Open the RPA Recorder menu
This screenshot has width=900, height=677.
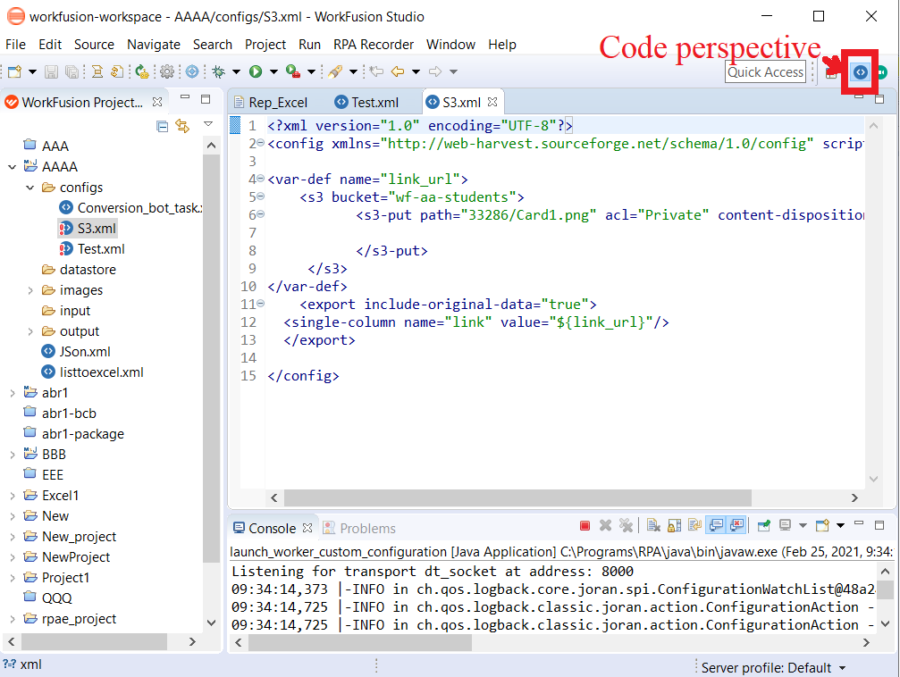pyautogui.click(x=374, y=45)
